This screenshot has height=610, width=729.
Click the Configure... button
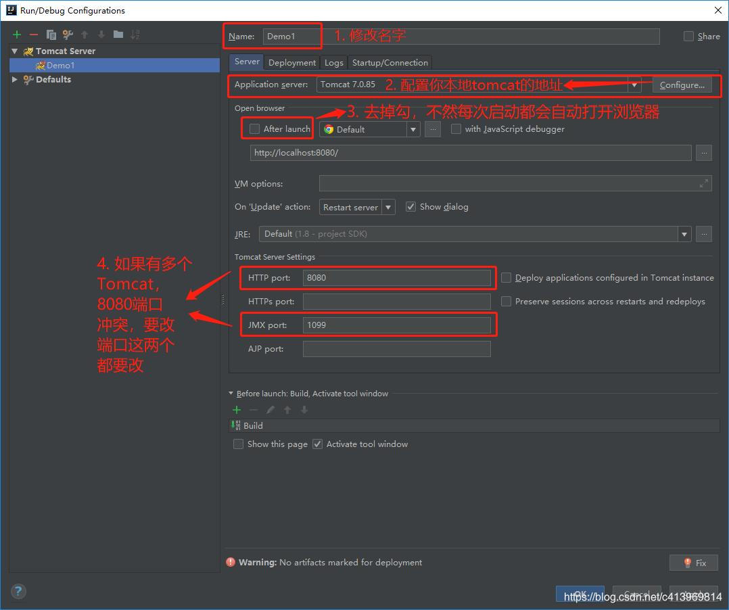pos(682,85)
